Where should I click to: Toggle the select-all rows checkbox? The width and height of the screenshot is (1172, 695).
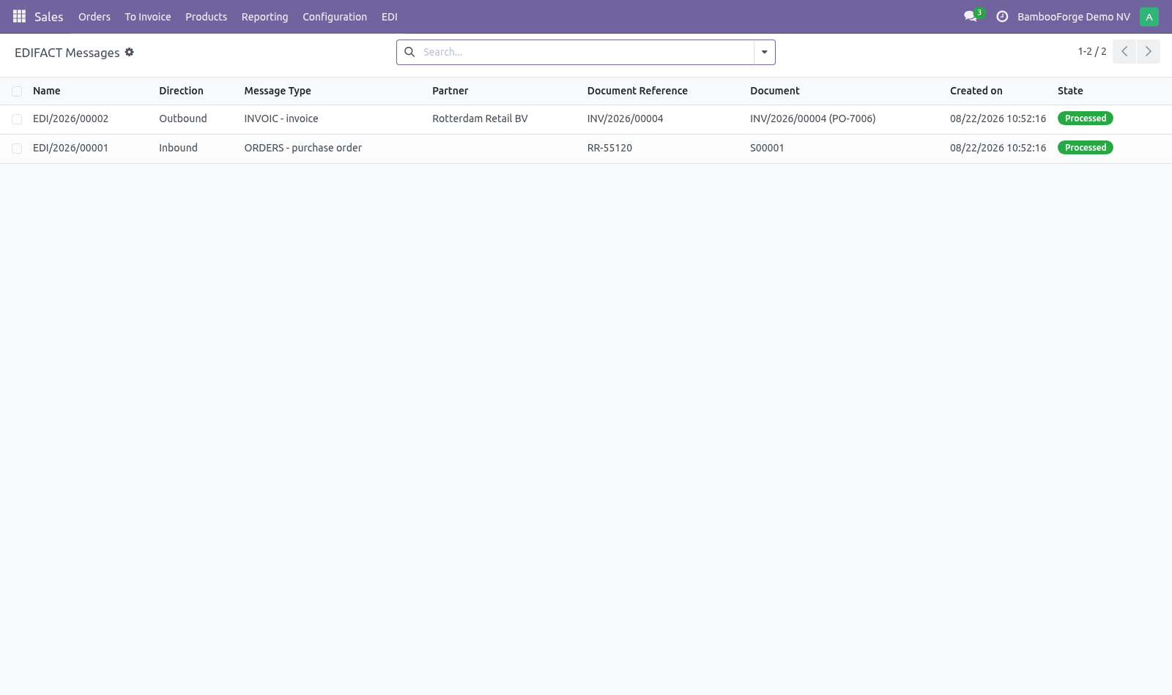click(17, 91)
